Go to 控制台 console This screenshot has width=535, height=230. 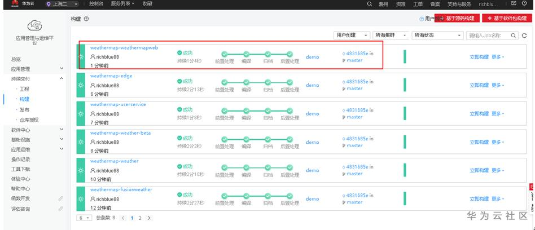tap(96, 4)
